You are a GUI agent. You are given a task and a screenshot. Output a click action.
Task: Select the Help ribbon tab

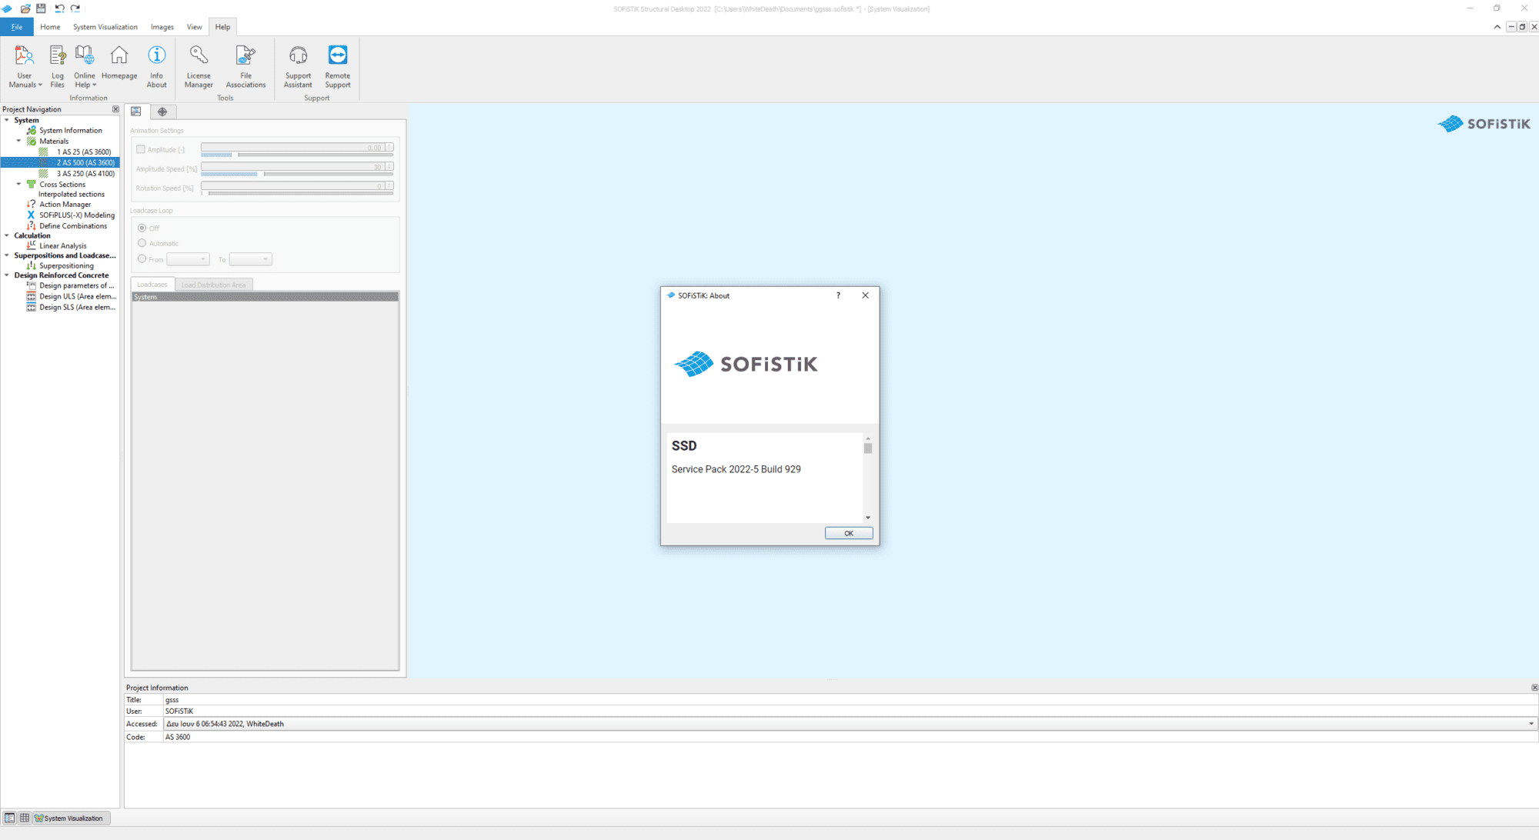click(222, 27)
